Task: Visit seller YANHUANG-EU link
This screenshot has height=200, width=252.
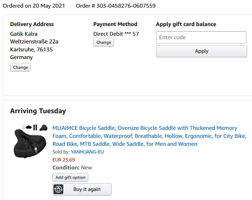Action: click(x=87, y=152)
